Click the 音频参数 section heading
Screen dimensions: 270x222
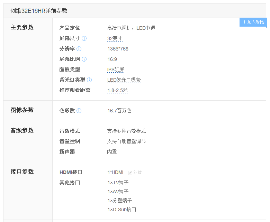[22, 130]
